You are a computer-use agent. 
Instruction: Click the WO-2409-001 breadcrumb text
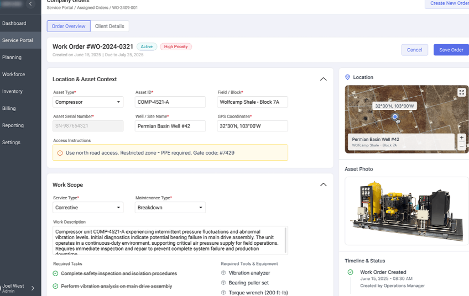[x=125, y=8]
